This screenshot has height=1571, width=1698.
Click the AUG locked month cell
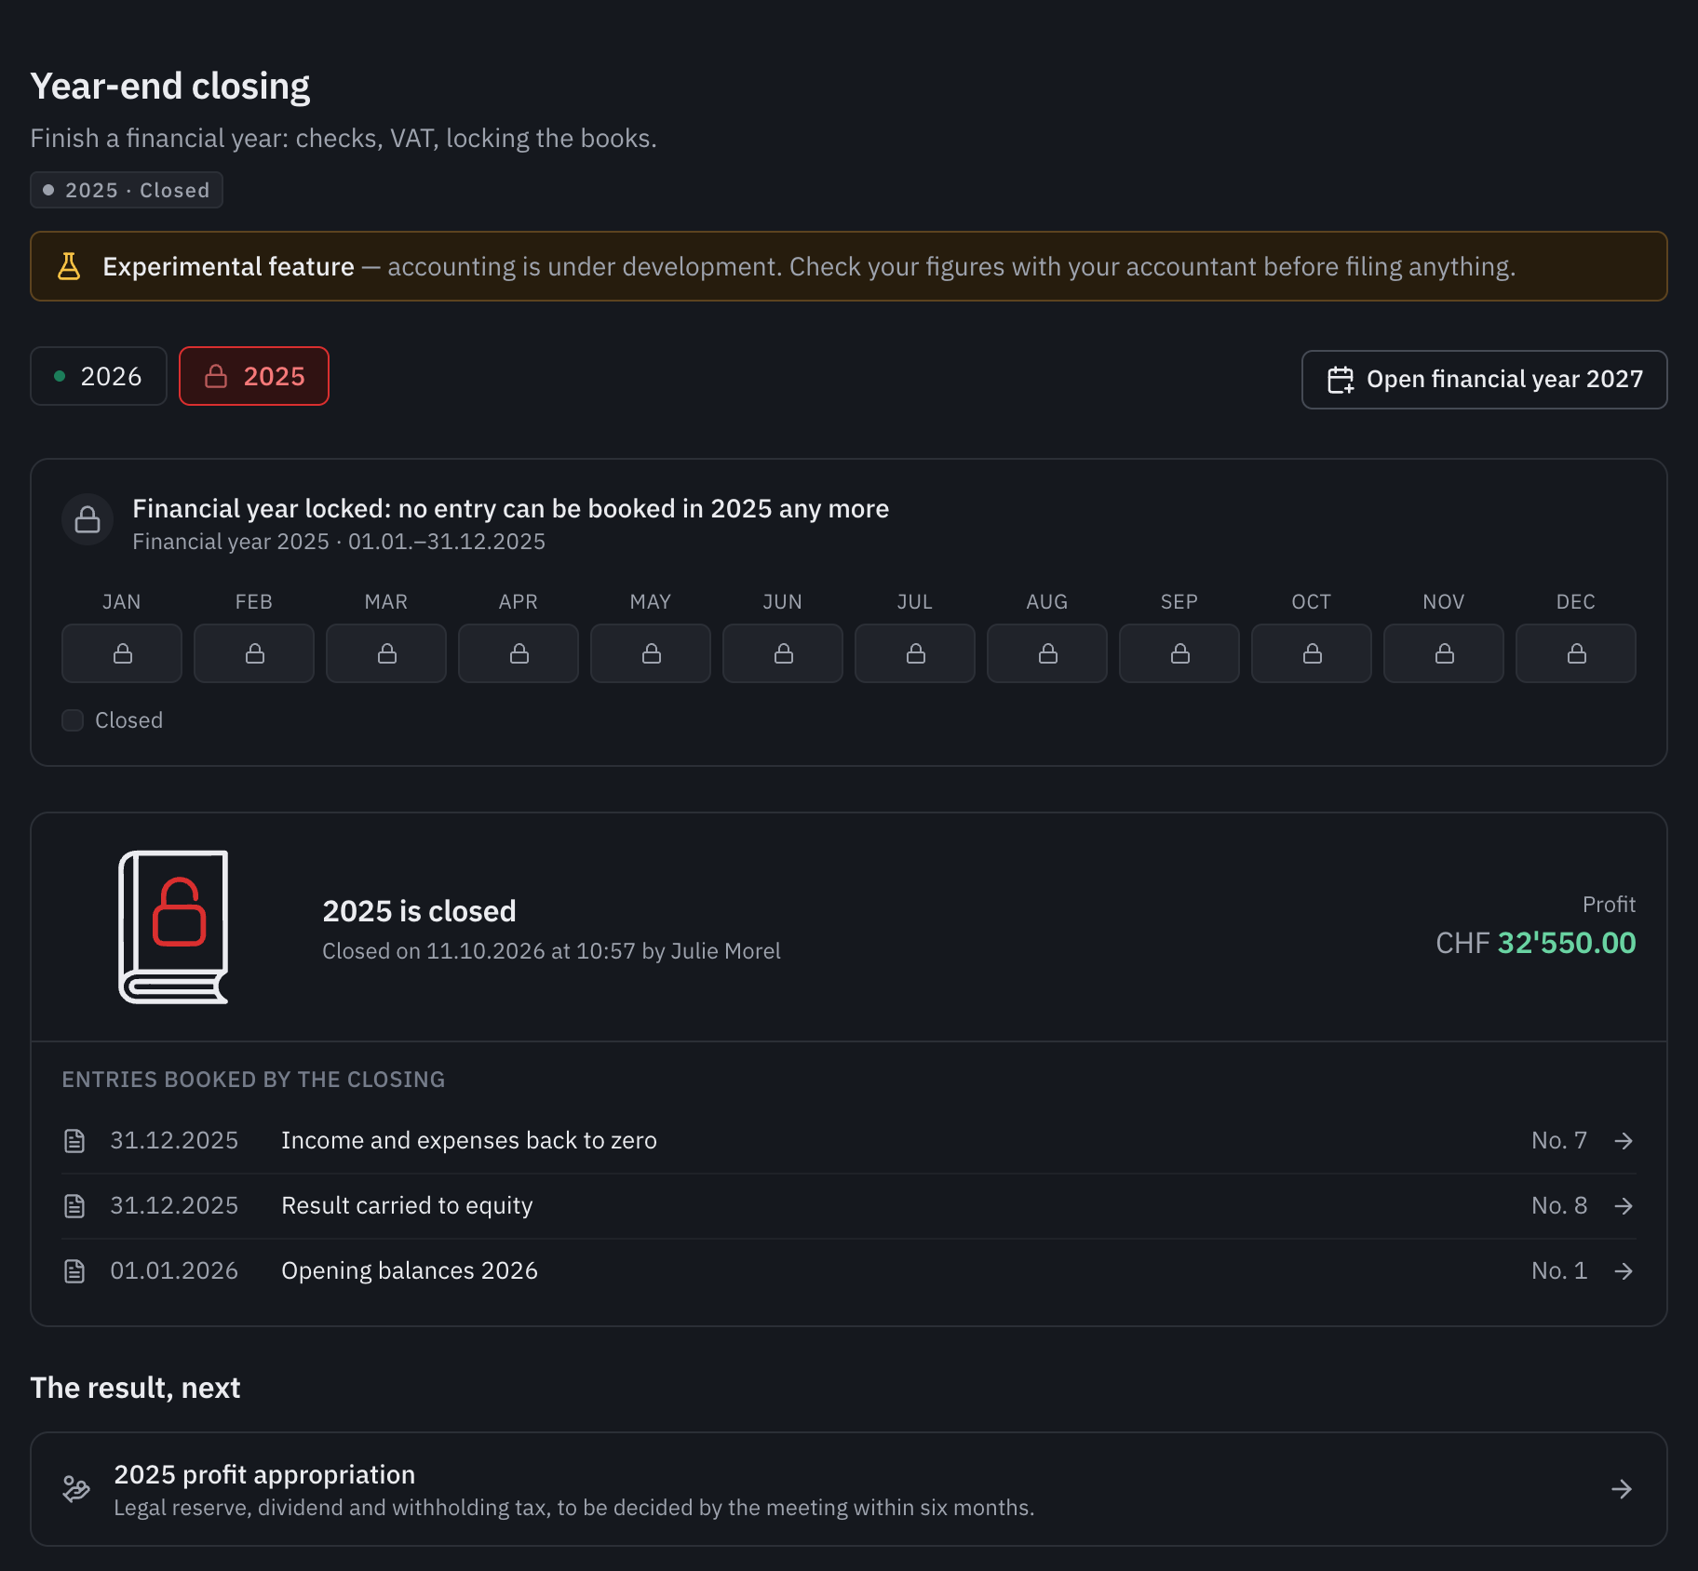[1047, 653]
